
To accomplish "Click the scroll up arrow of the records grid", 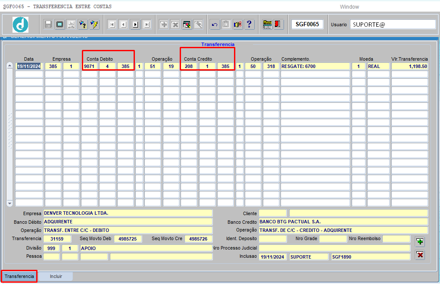I will (x=10, y=66).
